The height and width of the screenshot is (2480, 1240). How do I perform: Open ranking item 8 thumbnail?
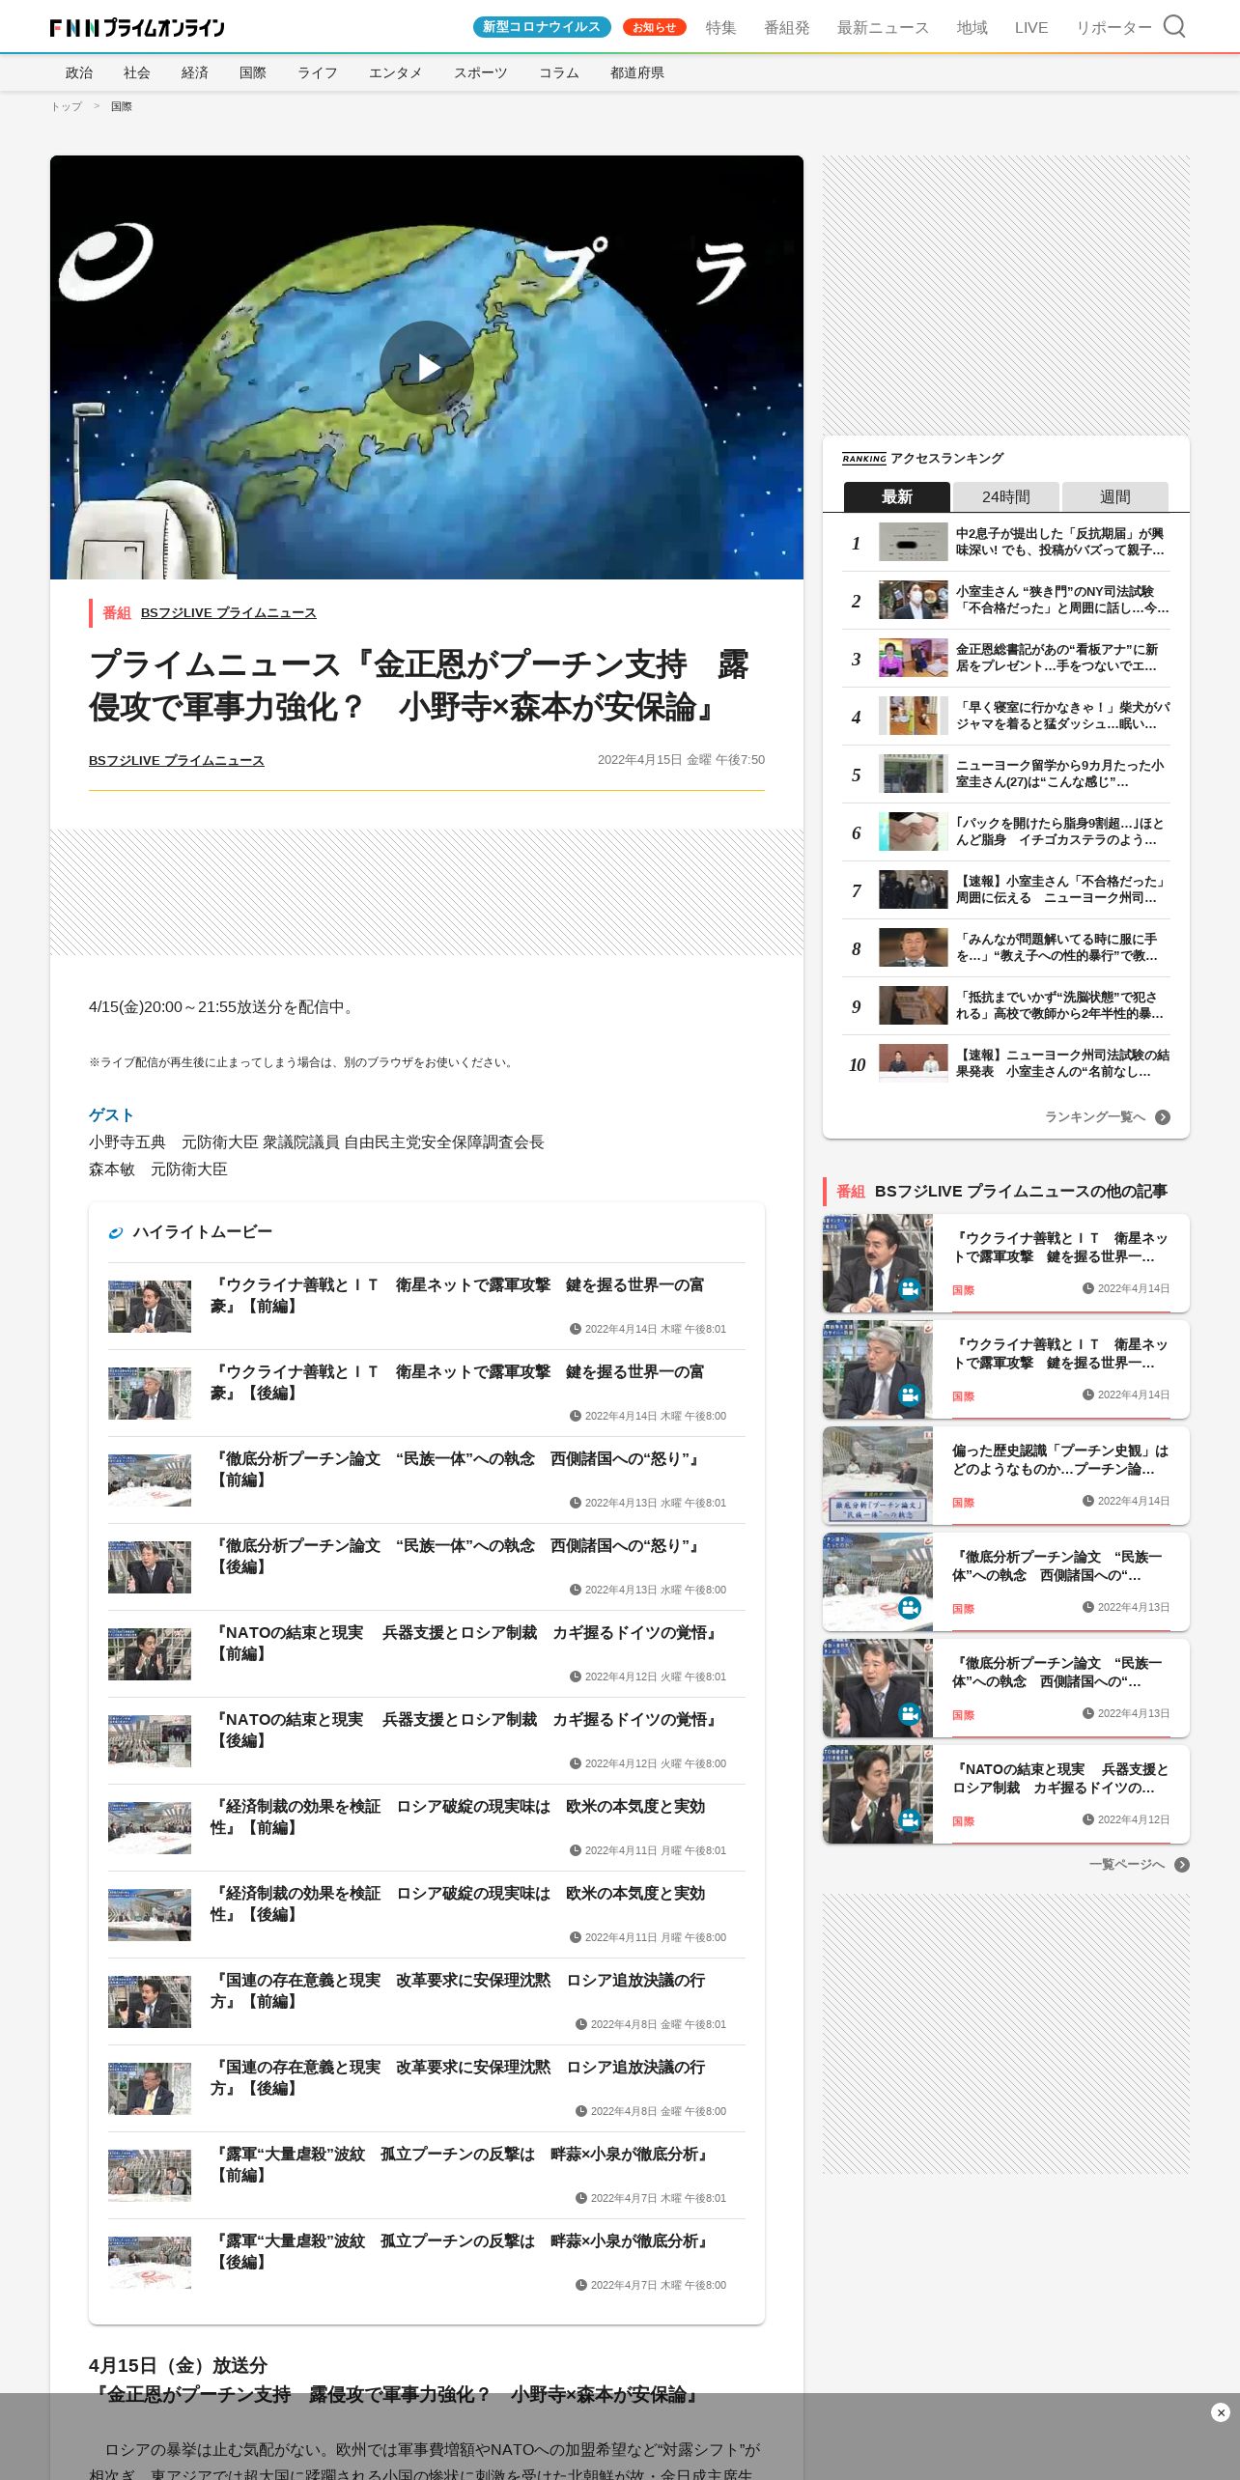[914, 947]
